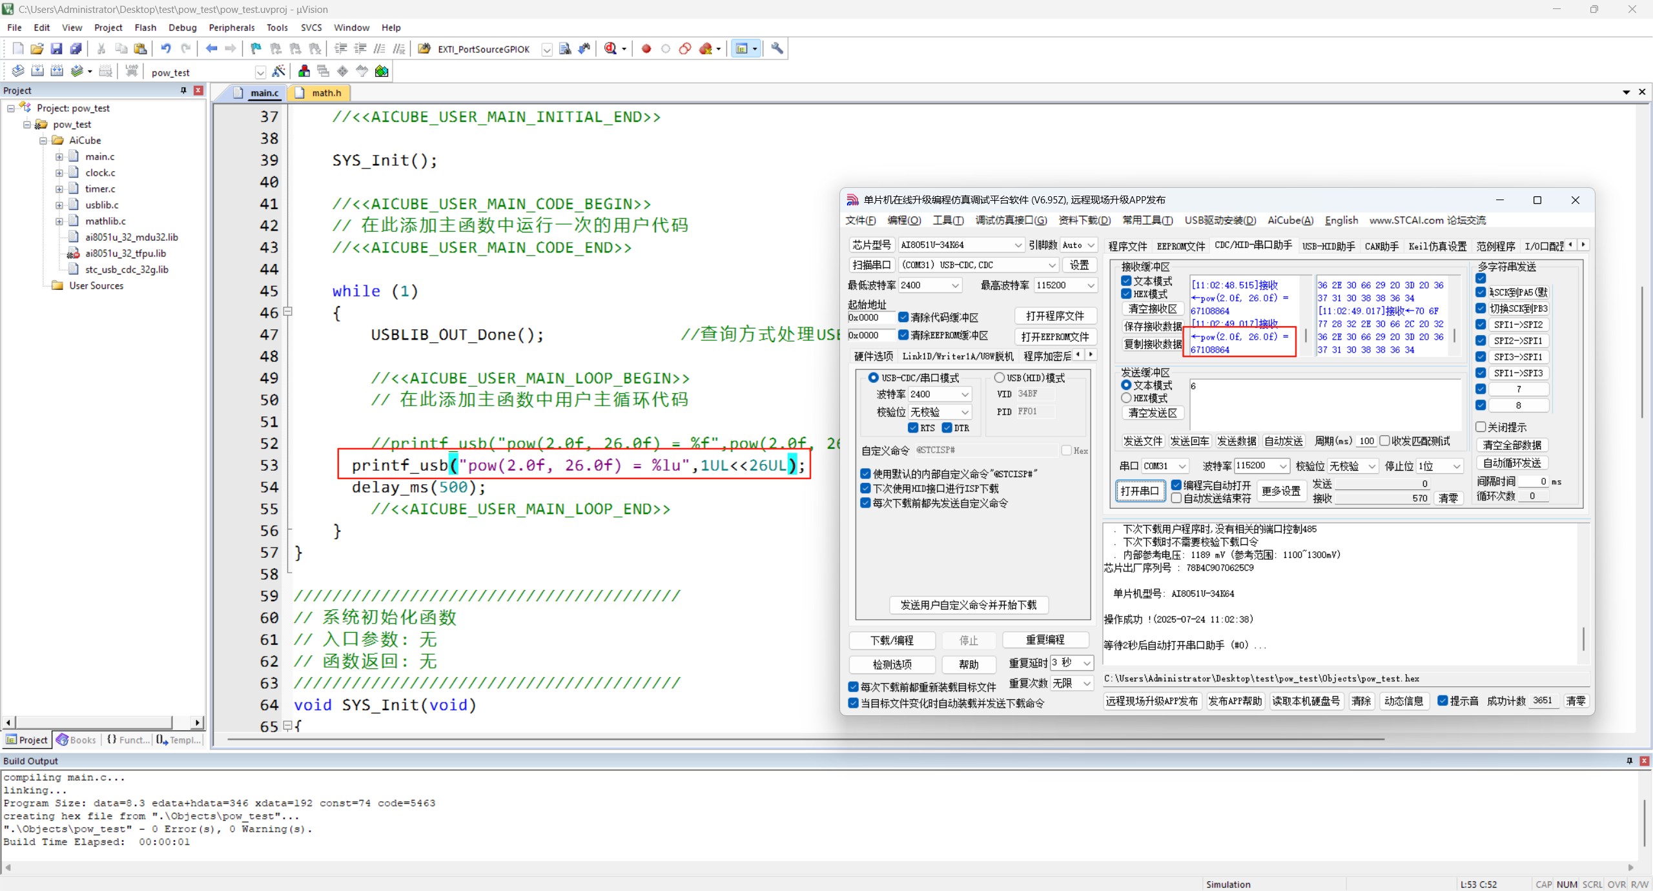Screen dimensions: 1653x891
Task: Click the send buffer text field
Action: coord(1325,404)
